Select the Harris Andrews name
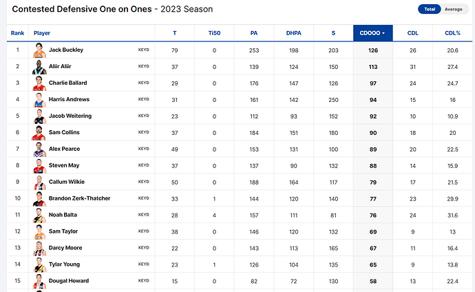 tap(69, 99)
